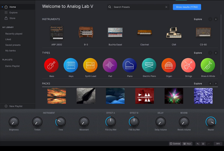The image size is (224, 151).
Task: Show next Instruments with right chevron
Action: [216, 19]
